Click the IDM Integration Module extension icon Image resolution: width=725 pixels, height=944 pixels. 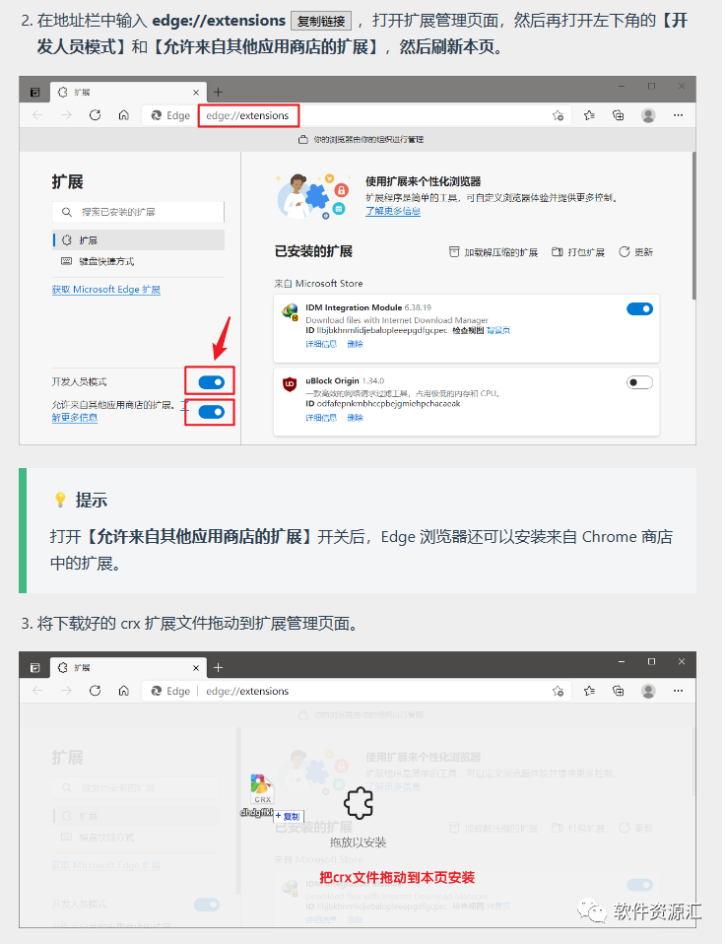point(290,311)
